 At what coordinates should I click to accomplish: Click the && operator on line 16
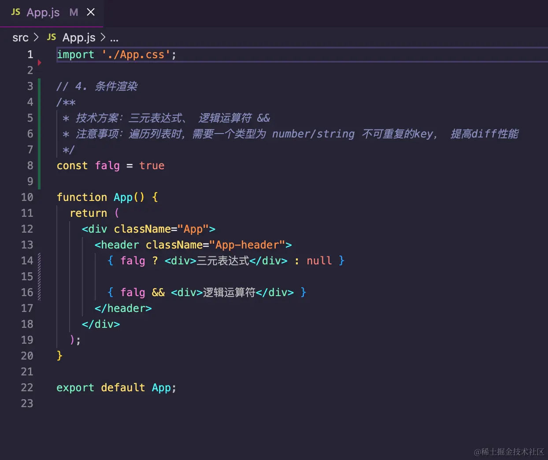click(158, 293)
